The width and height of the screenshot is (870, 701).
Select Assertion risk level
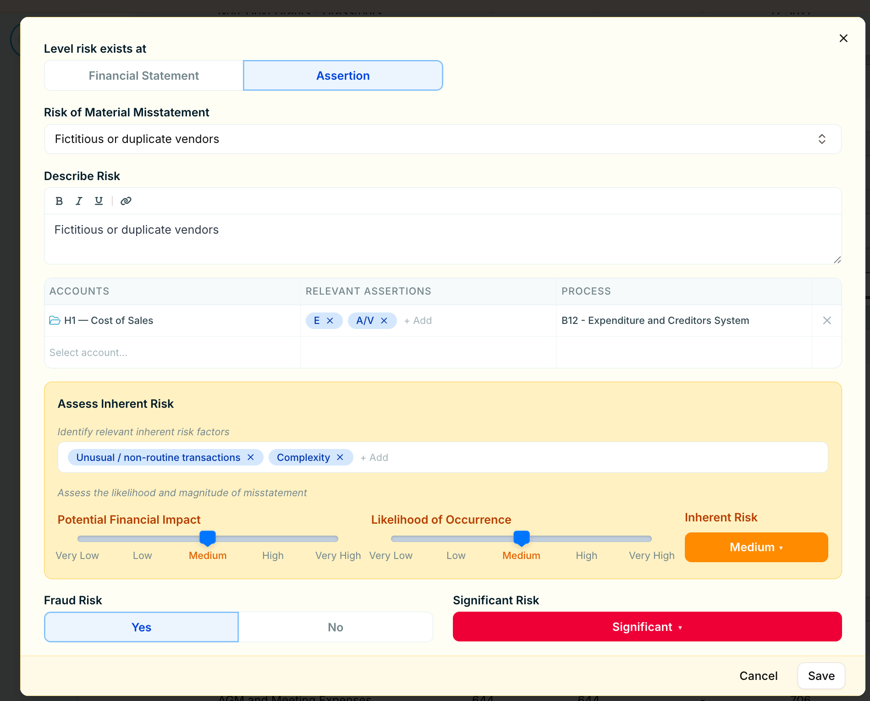click(x=343, y=76)
